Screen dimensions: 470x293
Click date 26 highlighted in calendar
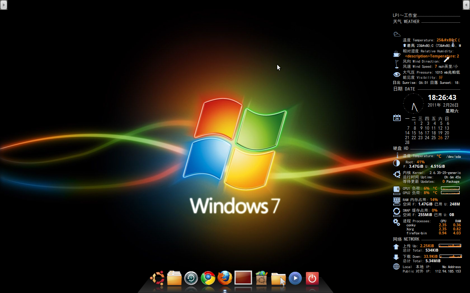[440, 138]
